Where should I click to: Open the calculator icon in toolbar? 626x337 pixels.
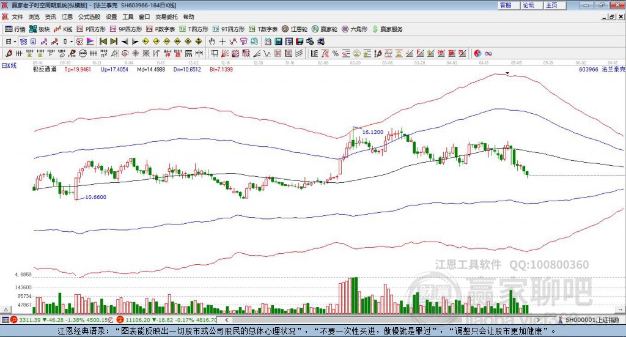pos(278,42)
